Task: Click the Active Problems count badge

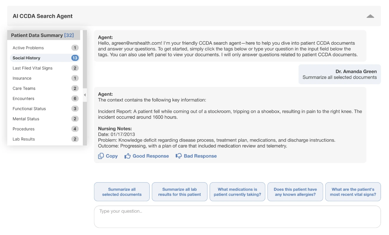Action: (75, 48)
